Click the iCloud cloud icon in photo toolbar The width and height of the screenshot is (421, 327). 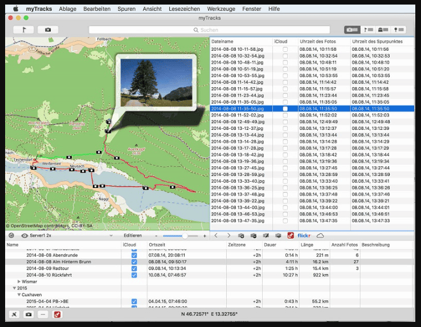(x=320, y=236)
